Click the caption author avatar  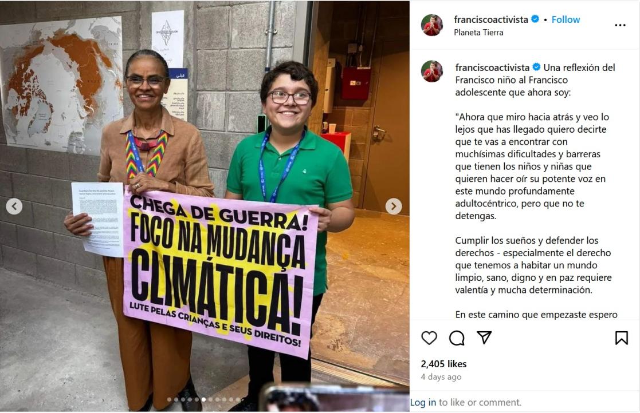click(432, 72)
